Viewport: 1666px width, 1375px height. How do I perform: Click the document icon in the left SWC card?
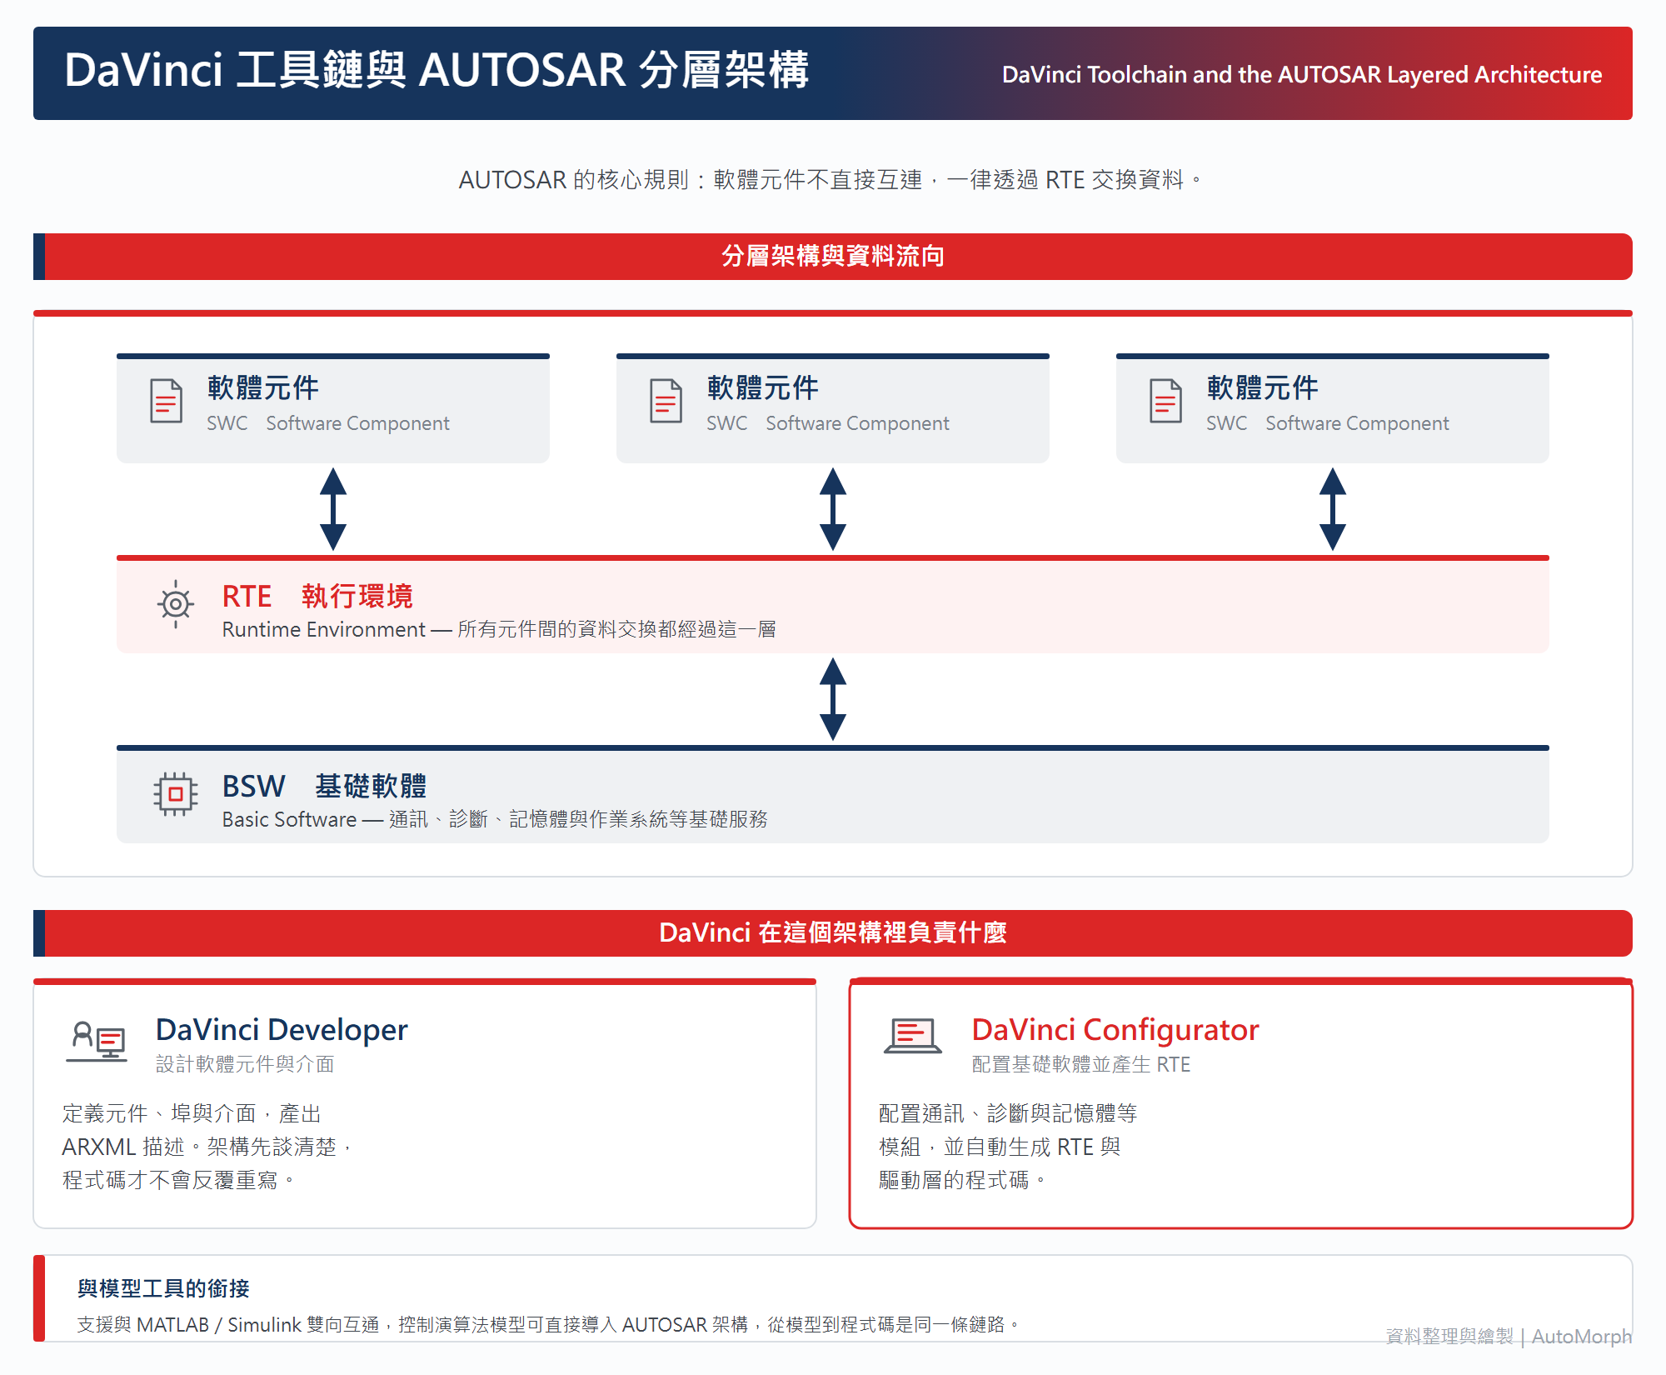tap(166, 401)
